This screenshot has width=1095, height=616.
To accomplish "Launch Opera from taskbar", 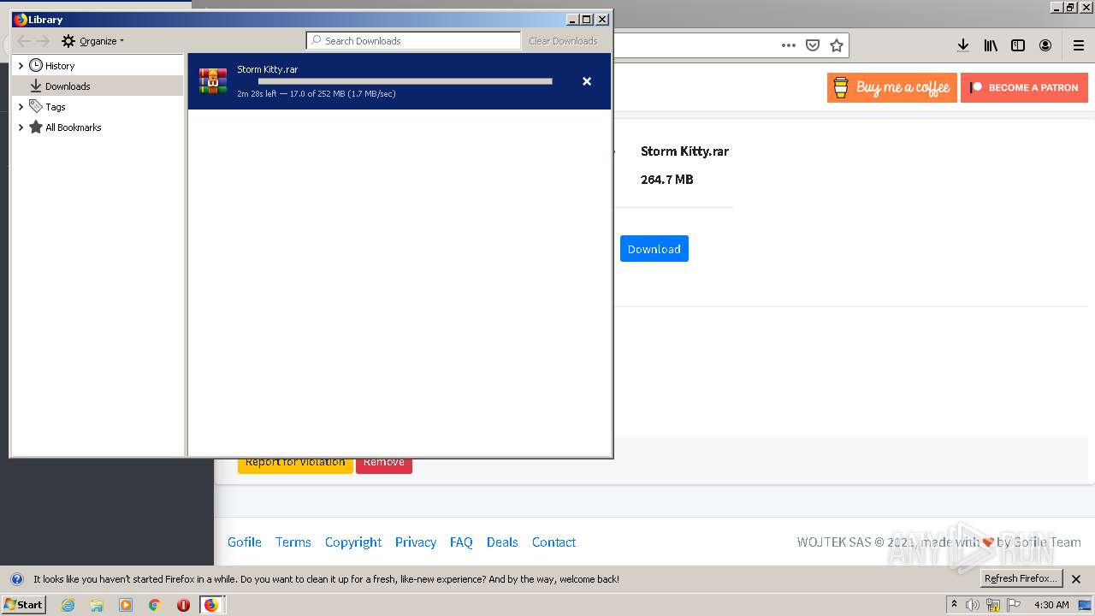I will pyautogui.click(x=183, y=605).
